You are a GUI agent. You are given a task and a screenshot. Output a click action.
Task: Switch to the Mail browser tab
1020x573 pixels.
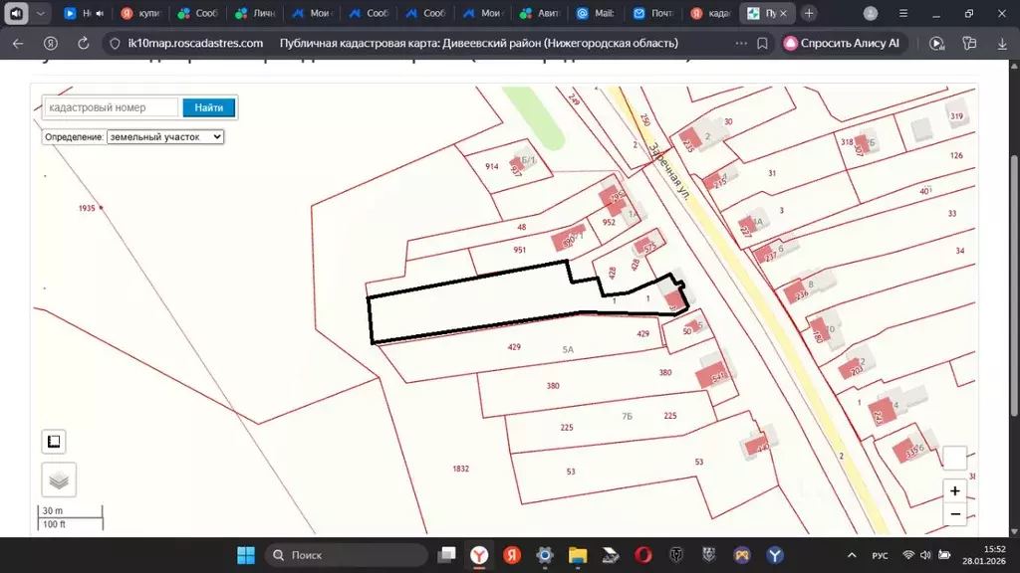click(x=596, y=14)
